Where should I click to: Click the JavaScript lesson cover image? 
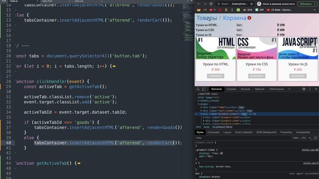click(298, 48)
